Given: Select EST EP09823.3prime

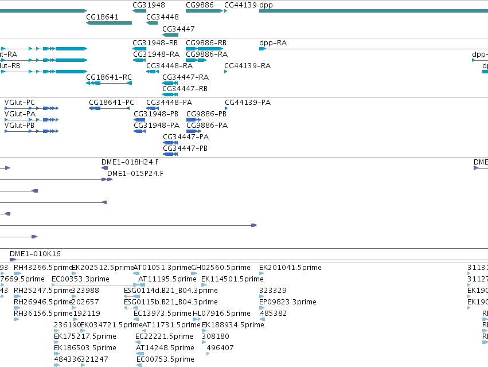Looking at the screenshot, I should [x=288, y=302].
